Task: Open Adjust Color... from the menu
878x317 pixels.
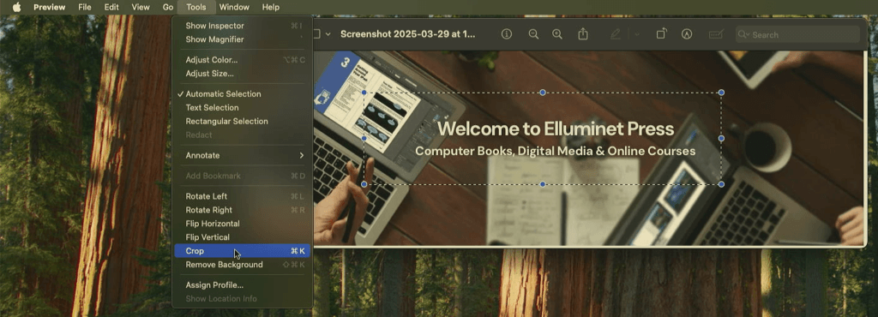Action: coord(242,60)
